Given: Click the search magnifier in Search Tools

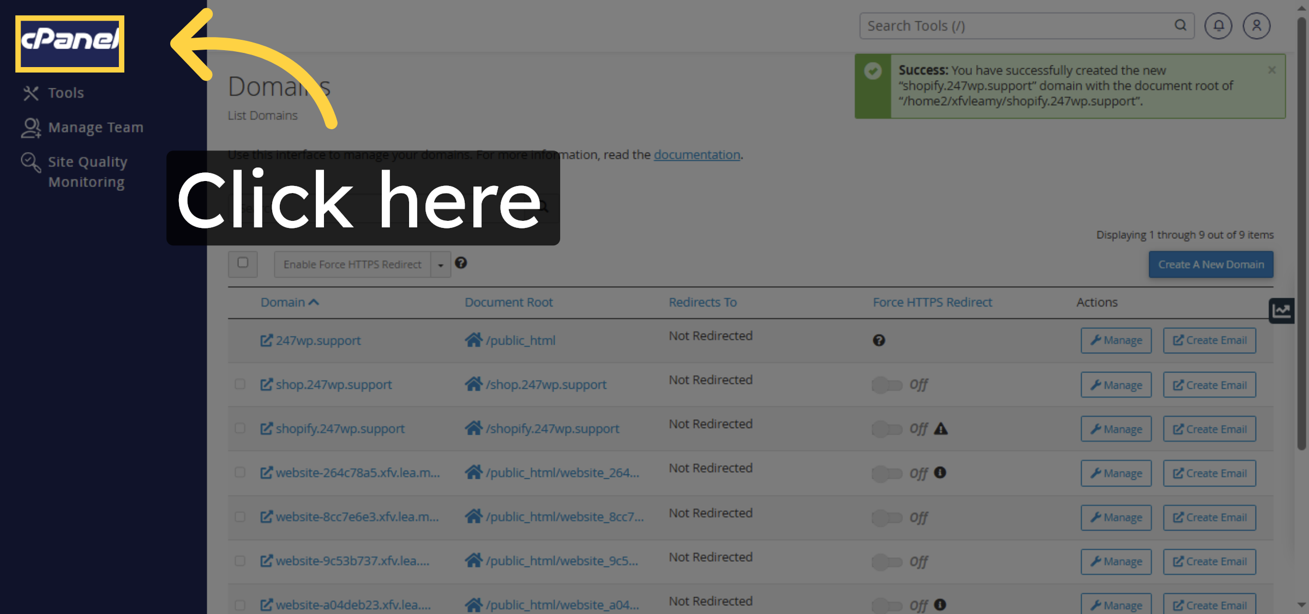Looking at the screenshot, I should click(1180, 26).
